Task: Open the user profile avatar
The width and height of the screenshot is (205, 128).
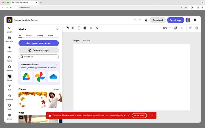Action: coord(188,20)
